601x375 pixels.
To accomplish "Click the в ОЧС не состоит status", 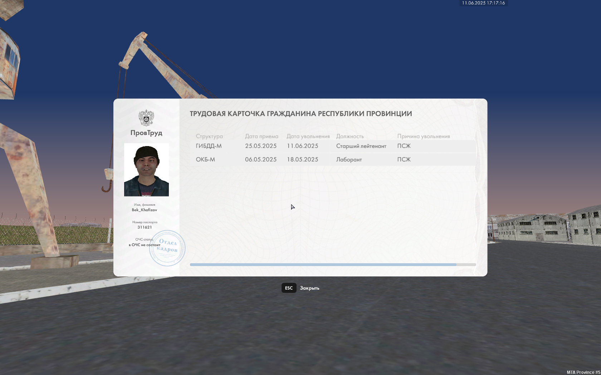I will (x=145, y=245).
